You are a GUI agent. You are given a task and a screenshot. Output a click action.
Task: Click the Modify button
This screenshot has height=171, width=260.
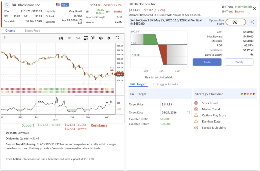(x=239, y=62)
